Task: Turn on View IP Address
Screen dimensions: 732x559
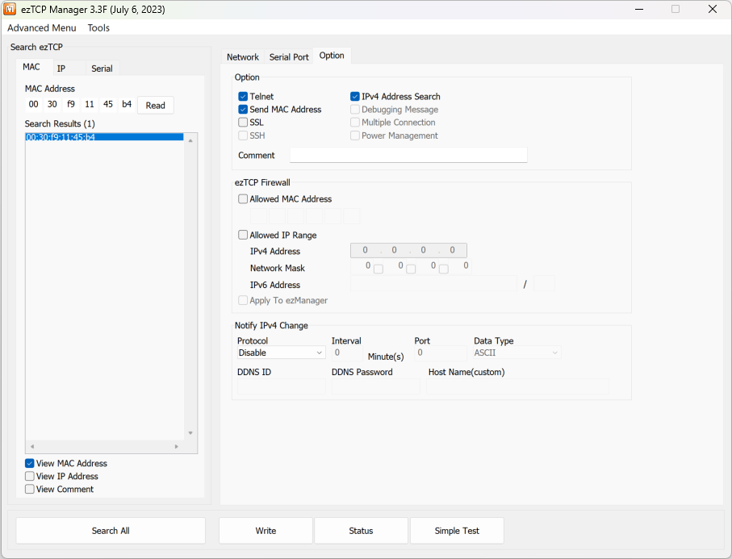Action: [x=30, y=477]
